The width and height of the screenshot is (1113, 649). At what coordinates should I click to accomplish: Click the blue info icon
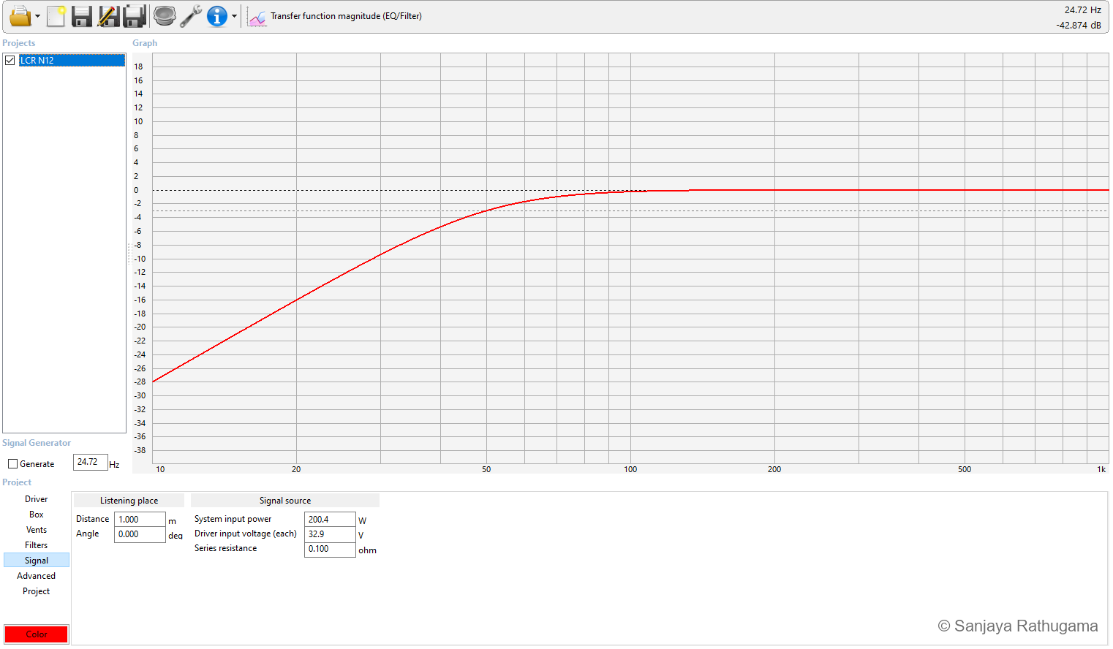(x=217, y=16)
